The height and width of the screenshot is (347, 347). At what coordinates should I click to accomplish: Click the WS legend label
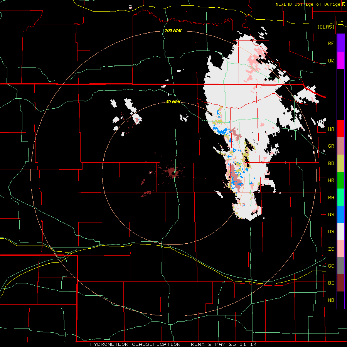(331, 215)
